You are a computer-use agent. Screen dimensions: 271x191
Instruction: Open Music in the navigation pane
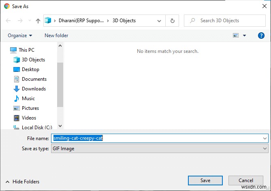pos(28,99)
